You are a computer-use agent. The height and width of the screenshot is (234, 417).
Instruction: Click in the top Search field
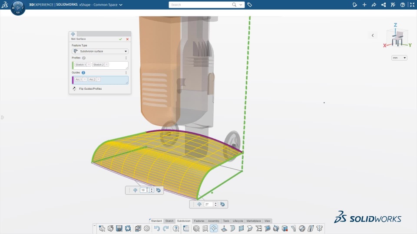pyautogui.click(x=200, y=5)
